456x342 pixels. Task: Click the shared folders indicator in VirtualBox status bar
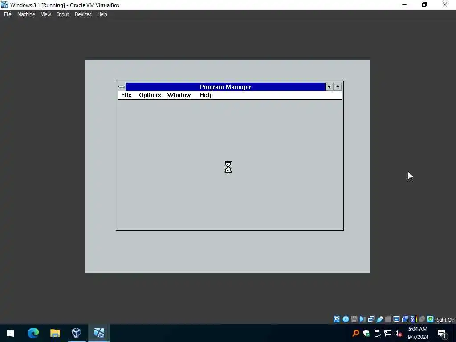pos(388,319)
